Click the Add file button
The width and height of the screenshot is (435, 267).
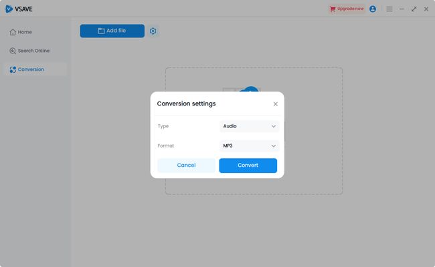point(112,31)
